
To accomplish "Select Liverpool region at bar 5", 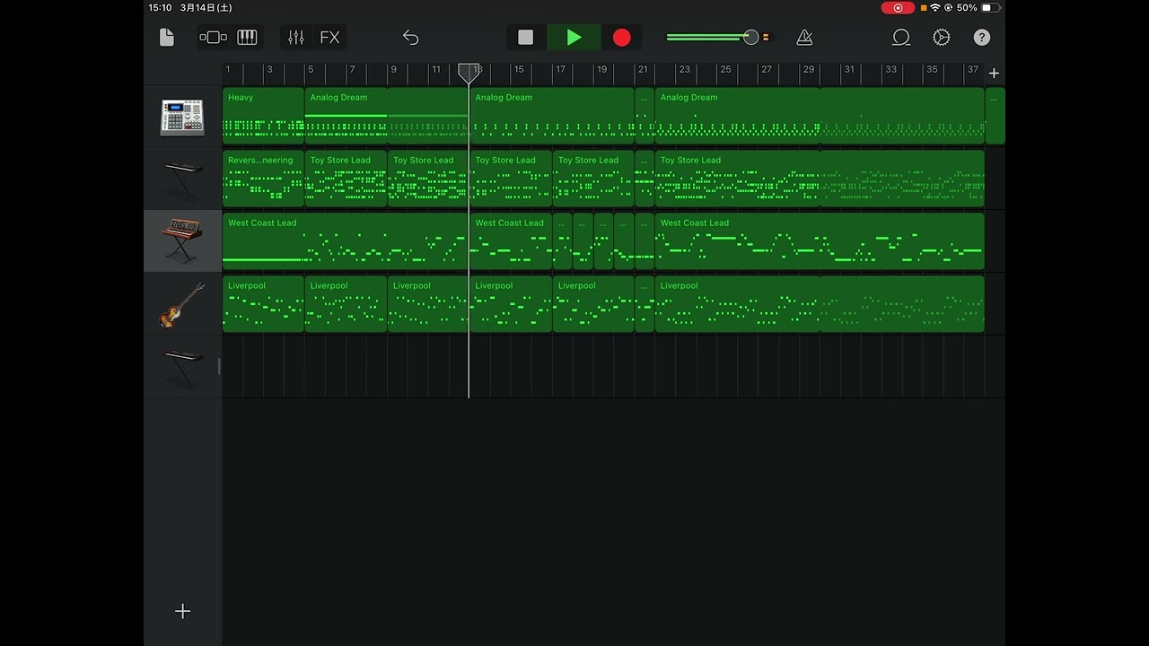I will click(346, 304).
